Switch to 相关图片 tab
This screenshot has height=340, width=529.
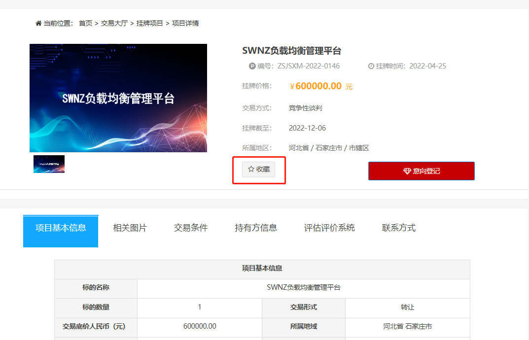130,228
